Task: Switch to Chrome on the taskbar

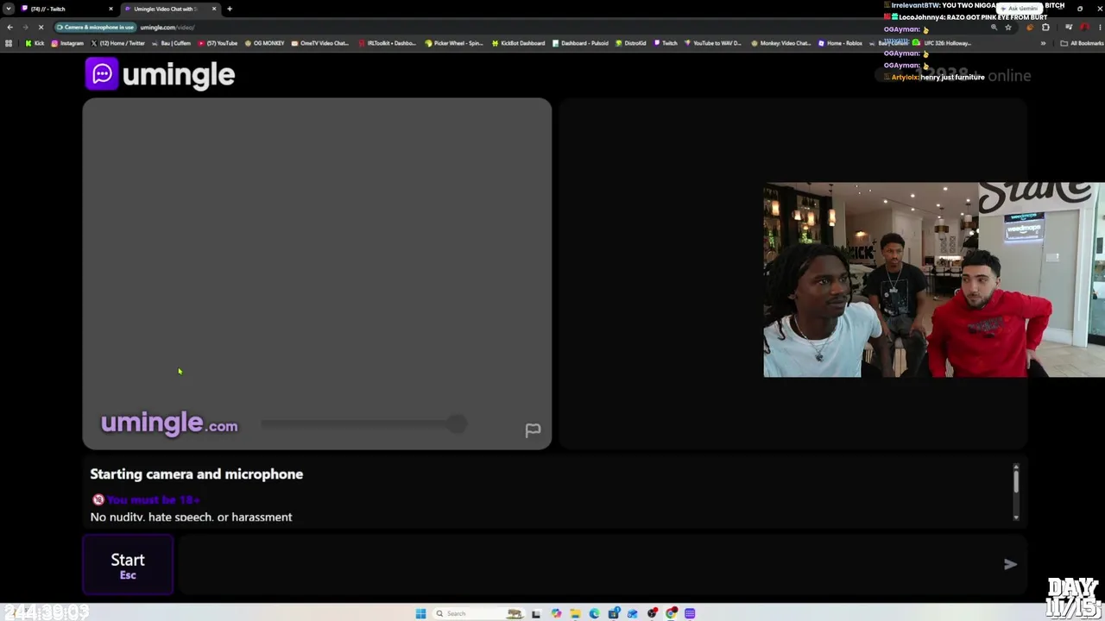Action: [x=671, y=613]
